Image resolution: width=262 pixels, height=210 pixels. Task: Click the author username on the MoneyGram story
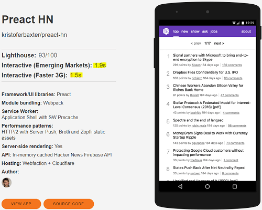[198, 143]
